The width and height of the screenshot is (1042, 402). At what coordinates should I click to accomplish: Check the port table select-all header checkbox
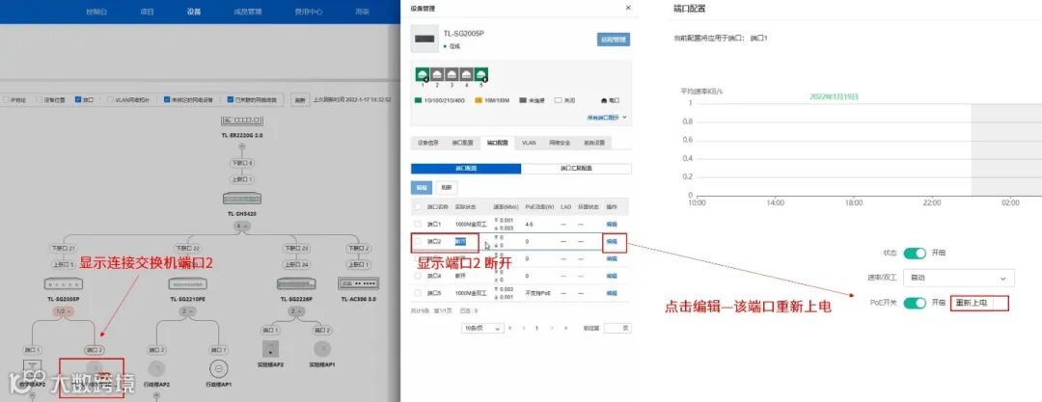(418, 207)
